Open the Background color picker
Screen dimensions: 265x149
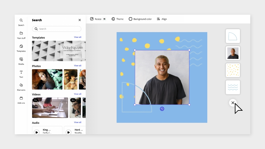pos(140,19)
